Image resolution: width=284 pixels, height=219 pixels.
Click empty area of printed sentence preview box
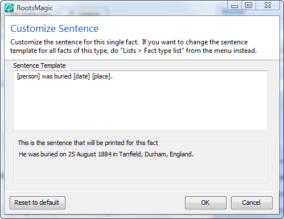[x=141, y=172]
